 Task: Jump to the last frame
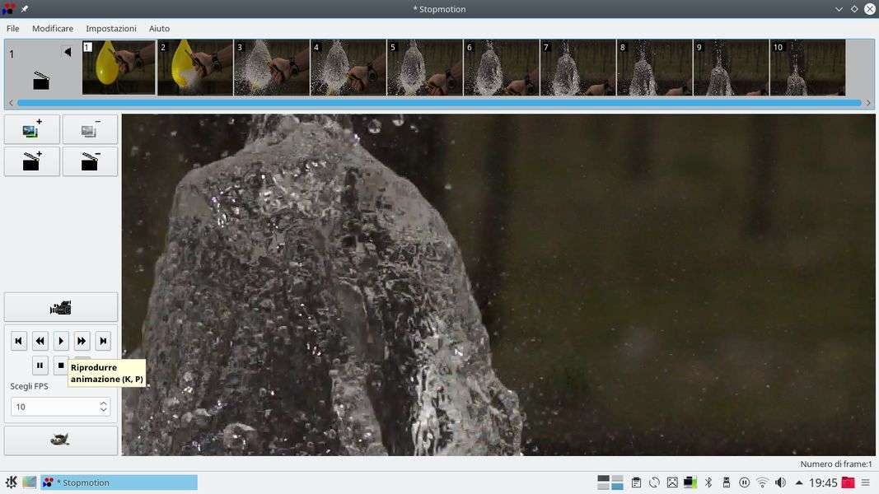click(103, 341)
